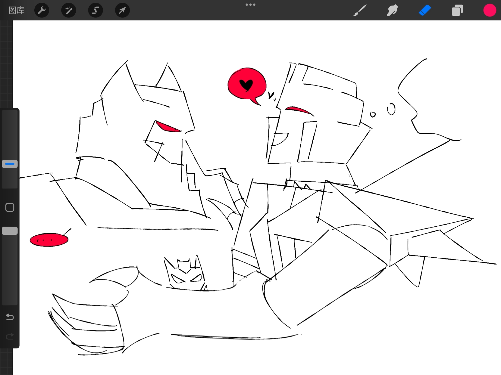The height and width of the screenshot is (375, 501).
Task: Open the Actions wrench menu
Action: point(42,10)
